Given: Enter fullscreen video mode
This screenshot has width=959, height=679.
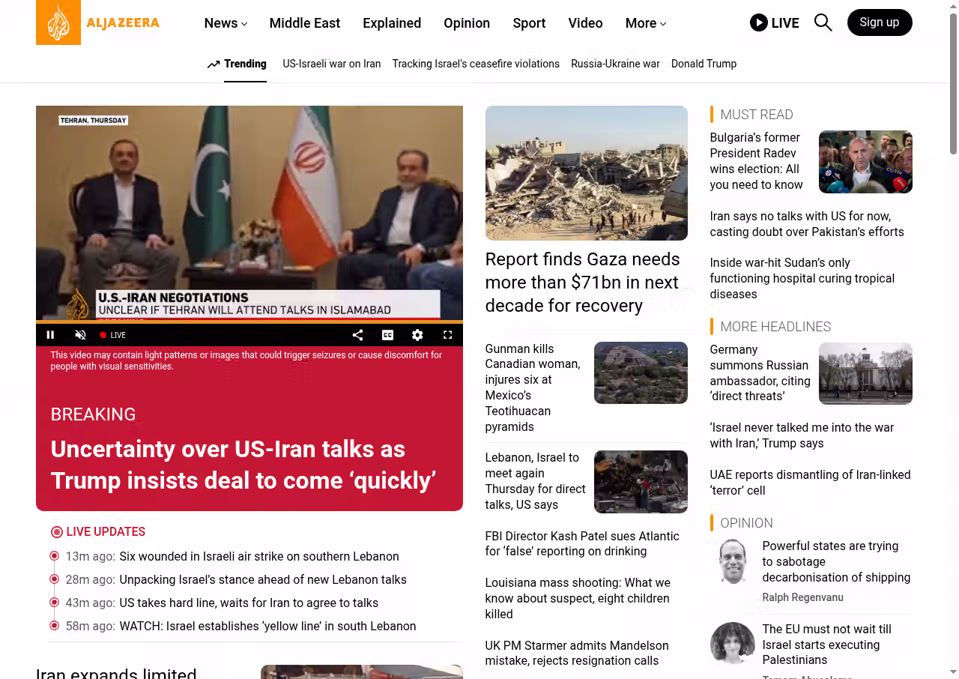Looking at the screenshot, I should point(447,335).
